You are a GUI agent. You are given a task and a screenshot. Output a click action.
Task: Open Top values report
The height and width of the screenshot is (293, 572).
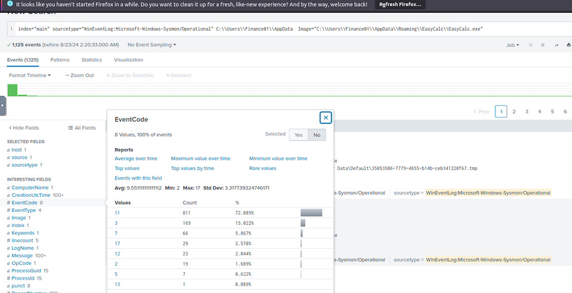[x=127, y=168]
